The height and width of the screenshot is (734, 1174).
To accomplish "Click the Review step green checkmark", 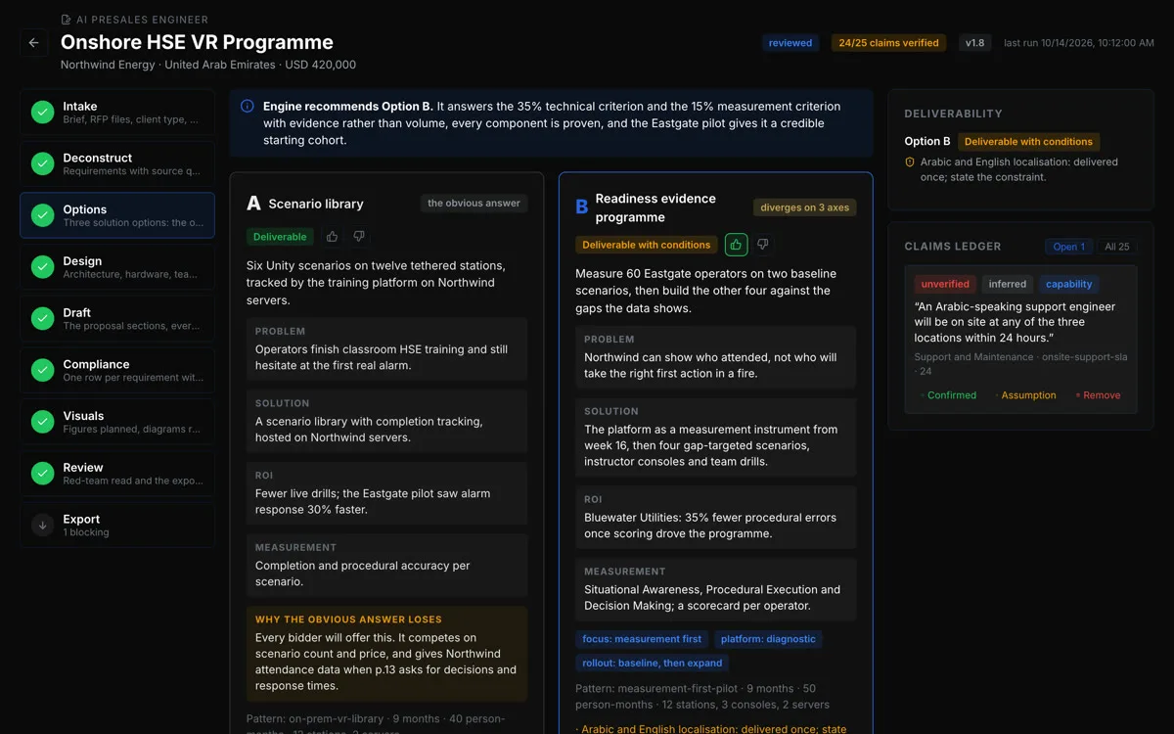I will (42, 474).
